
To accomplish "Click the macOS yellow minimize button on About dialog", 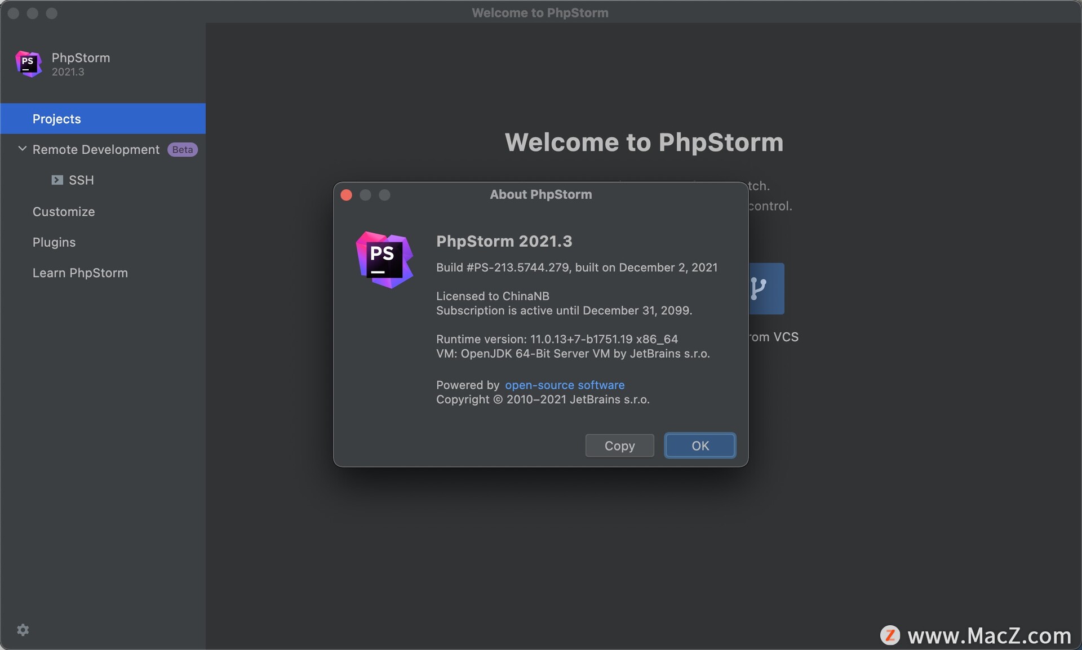I will coord(364,195).
